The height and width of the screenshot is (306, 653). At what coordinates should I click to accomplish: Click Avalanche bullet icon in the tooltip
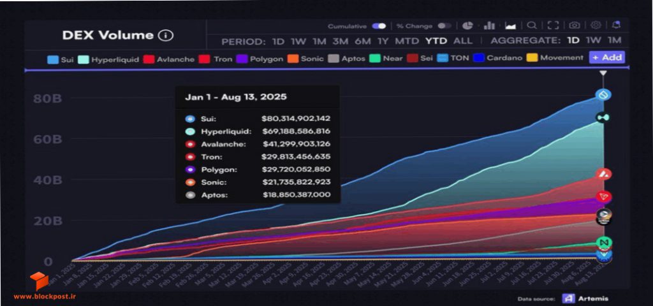click(x=190, y=144)
